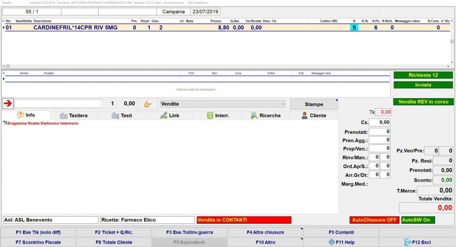The height and width of the screenshot is (247, 456).
Task: Open the Tastiera keyboard tab
Action: pos(73,116)
